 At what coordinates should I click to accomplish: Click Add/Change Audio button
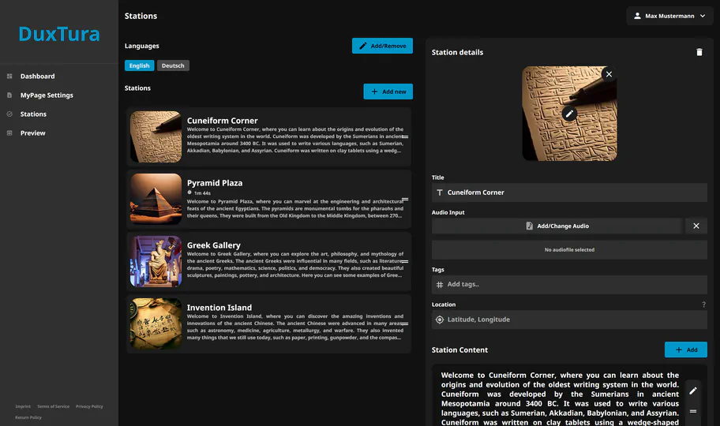[557, 226]
